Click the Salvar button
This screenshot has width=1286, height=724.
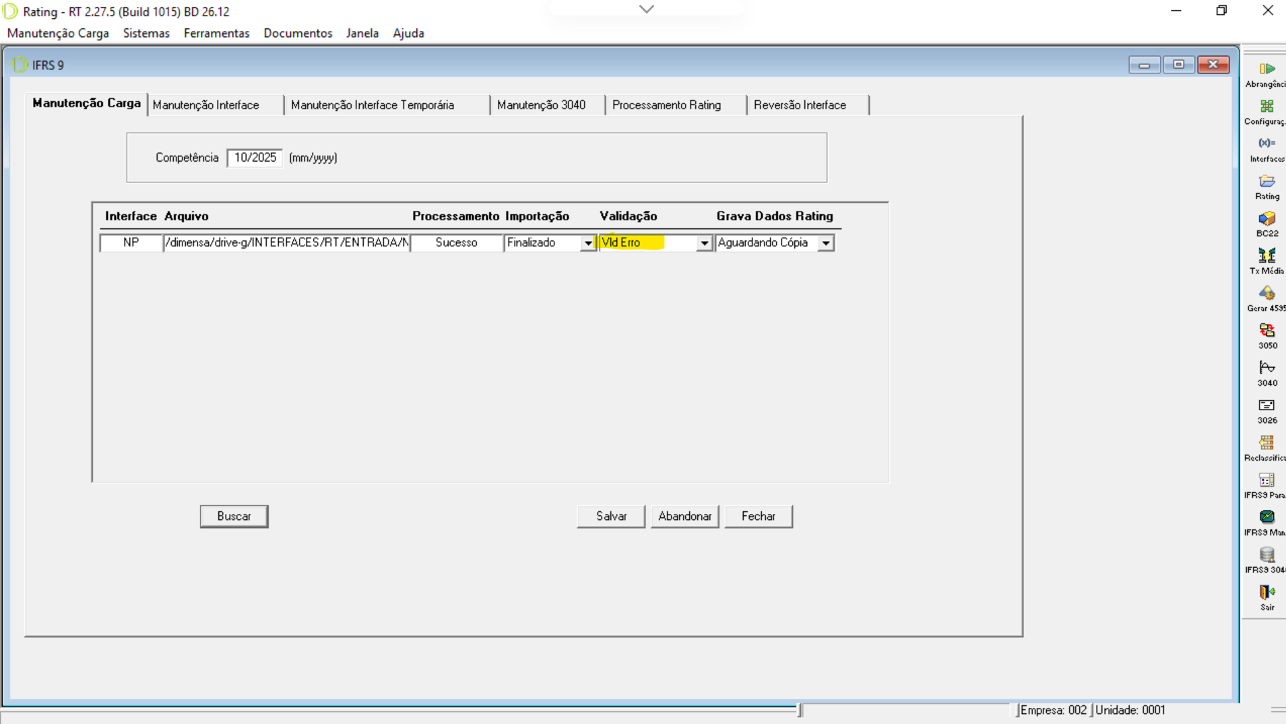(611, 517)
